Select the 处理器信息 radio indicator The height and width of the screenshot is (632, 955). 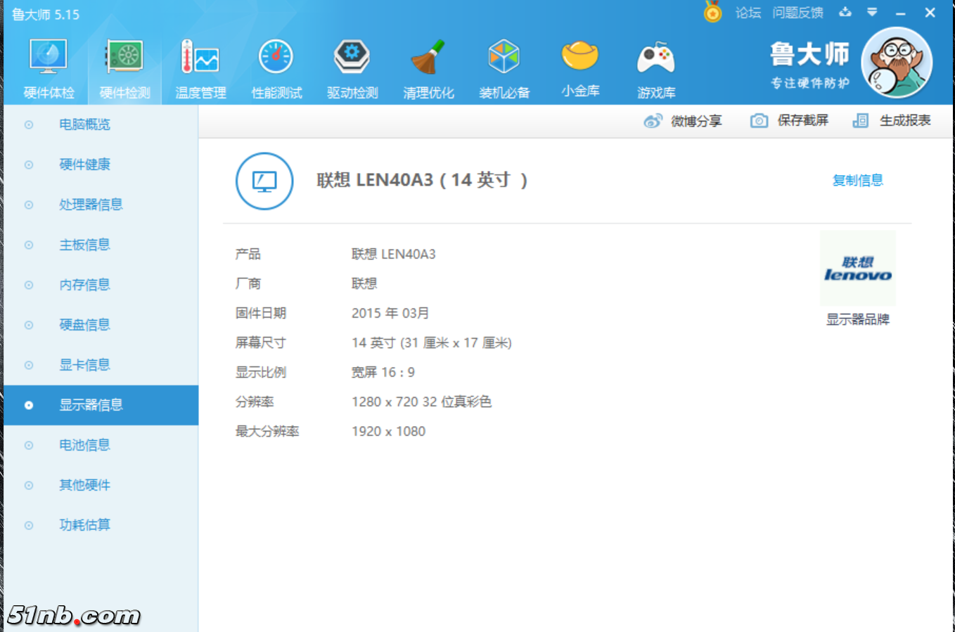[28, 205]
